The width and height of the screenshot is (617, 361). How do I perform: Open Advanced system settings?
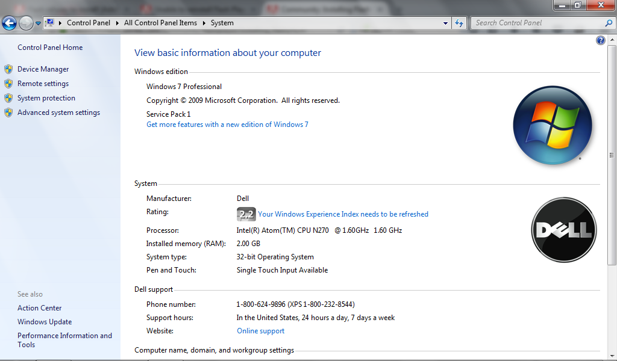(58, 113)
